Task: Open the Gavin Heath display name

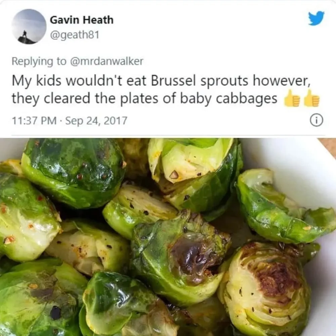Action: (x=82, y=20)
